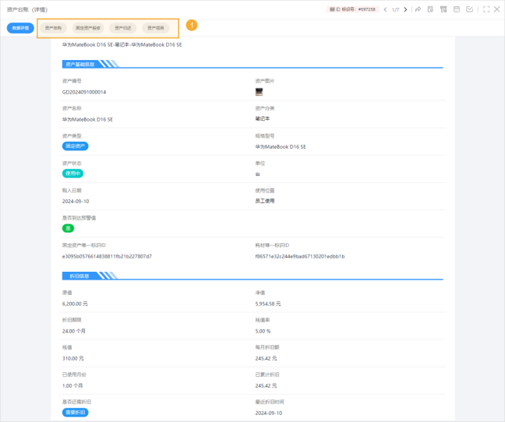Image resolution: width=505 pixels, height=422 pixels.
Task: Click the laptop asset image thumbnail
Action: pyautogui.click(x=259, y=91)
